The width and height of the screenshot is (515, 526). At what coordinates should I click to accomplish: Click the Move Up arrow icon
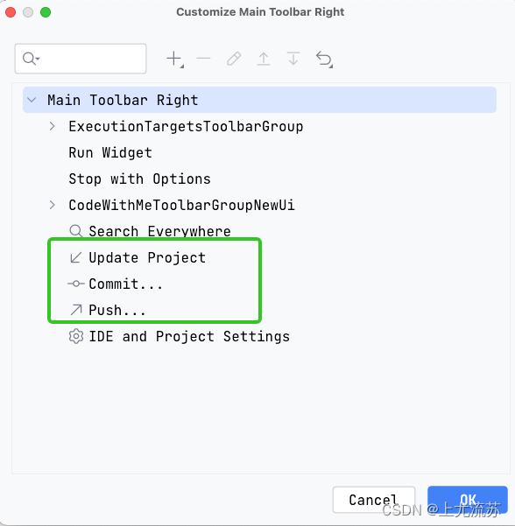pos(264,59)
